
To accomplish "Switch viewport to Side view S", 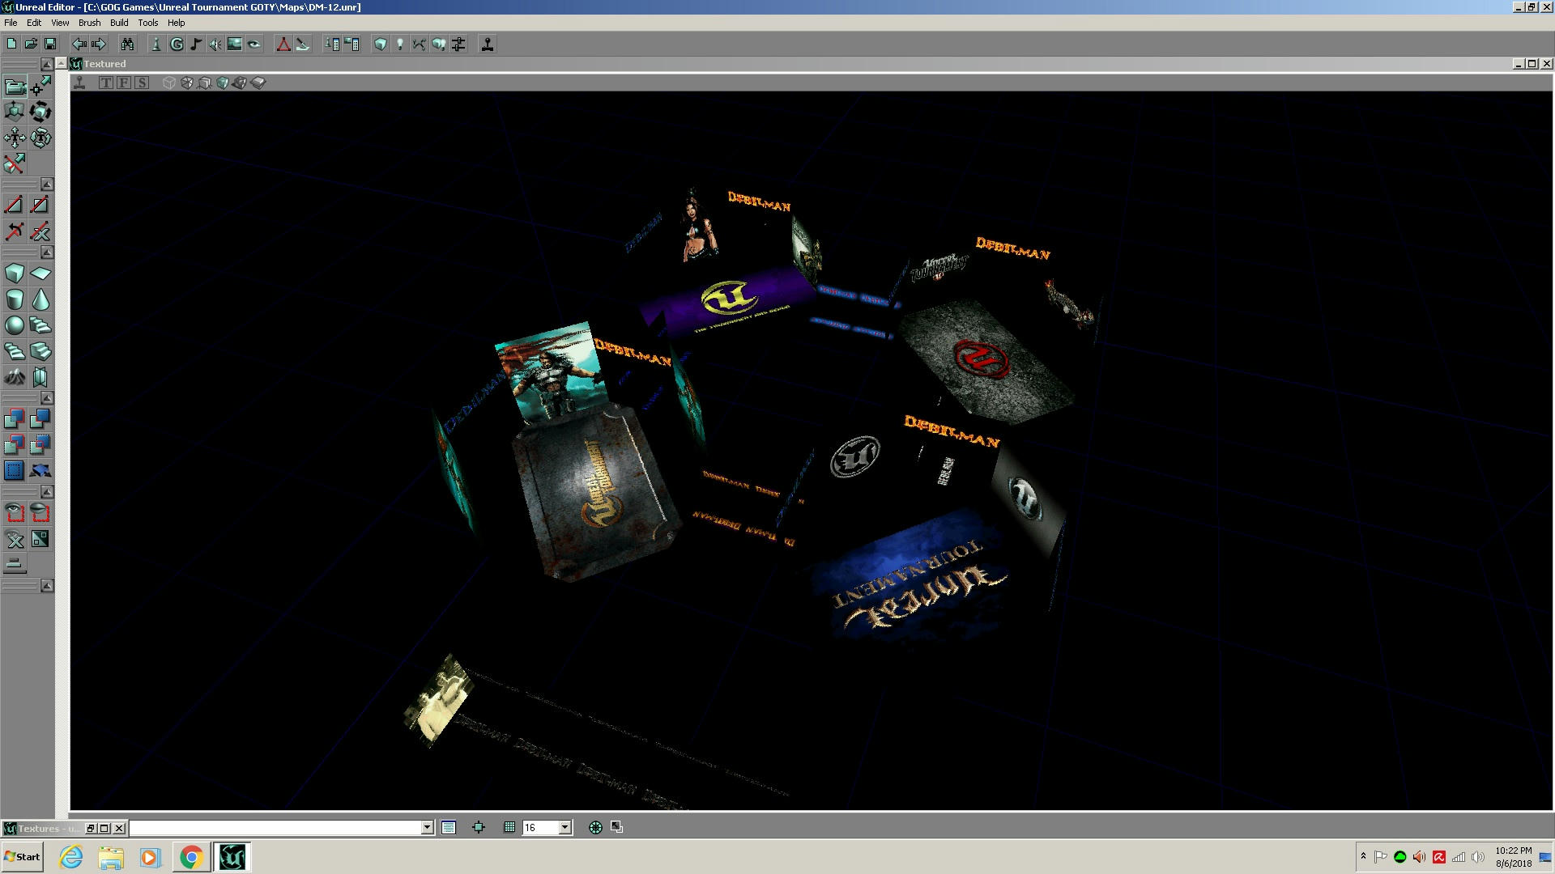I will click(x=142, y=83).
